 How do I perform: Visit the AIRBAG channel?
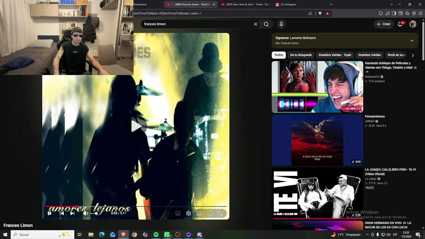pyautogui.click(x=370, y=121)
